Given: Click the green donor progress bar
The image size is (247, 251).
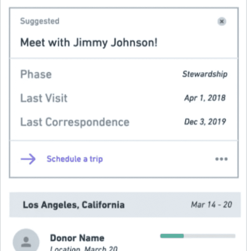Looking at the screenshot, I should (x=172, y=236).
